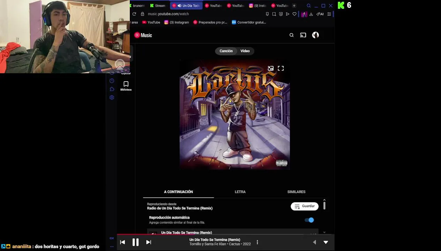Viewport: 441px width, 251px height.
Task: Open browser history clock icon in sidebar
Action: [x=112, y=81]
